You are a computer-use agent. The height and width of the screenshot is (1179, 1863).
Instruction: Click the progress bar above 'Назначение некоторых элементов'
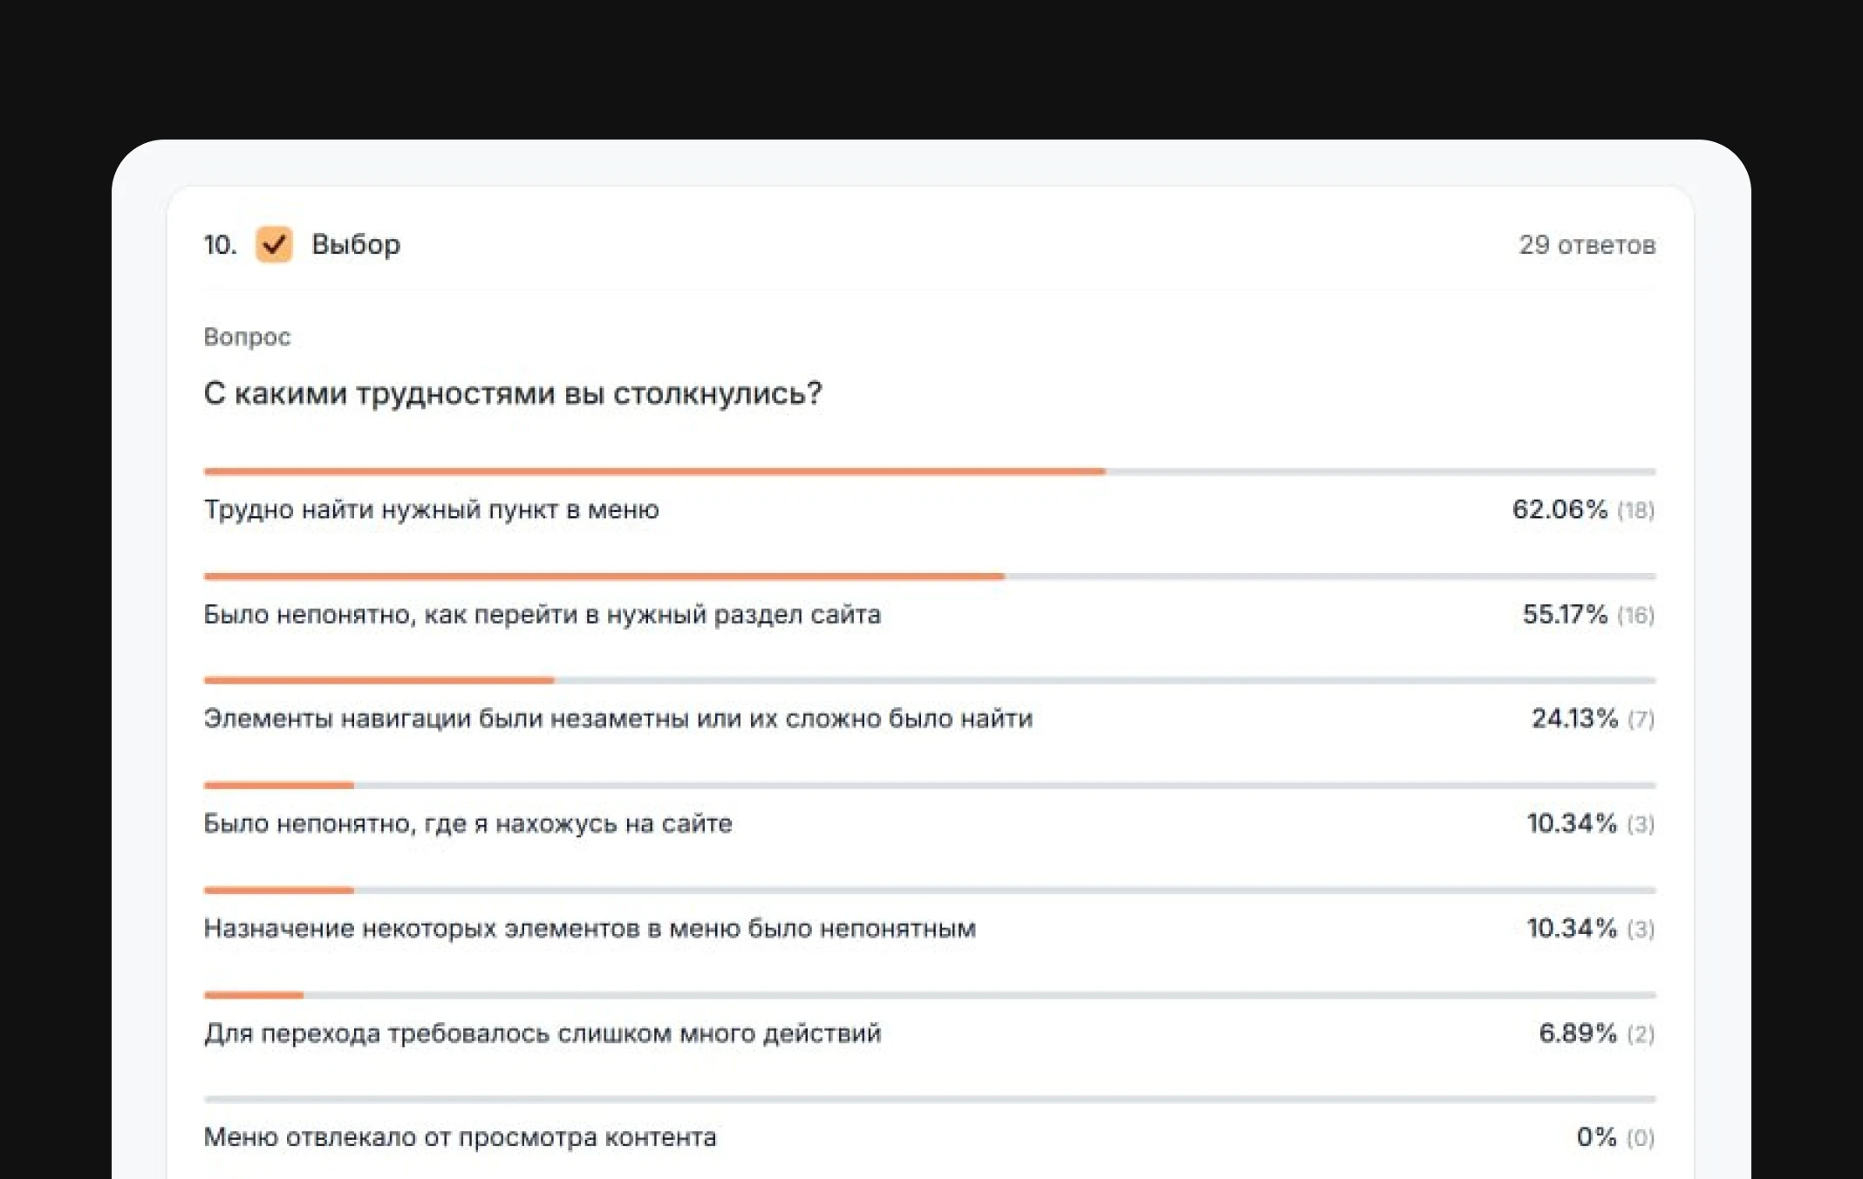click(930, 890)
